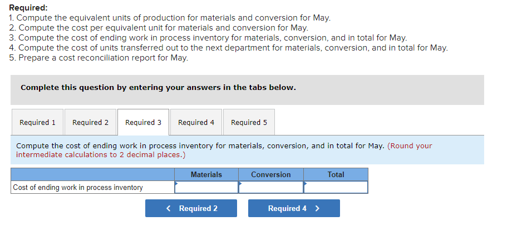
Task: Click the Materials cost input cell
Action: 206,188
